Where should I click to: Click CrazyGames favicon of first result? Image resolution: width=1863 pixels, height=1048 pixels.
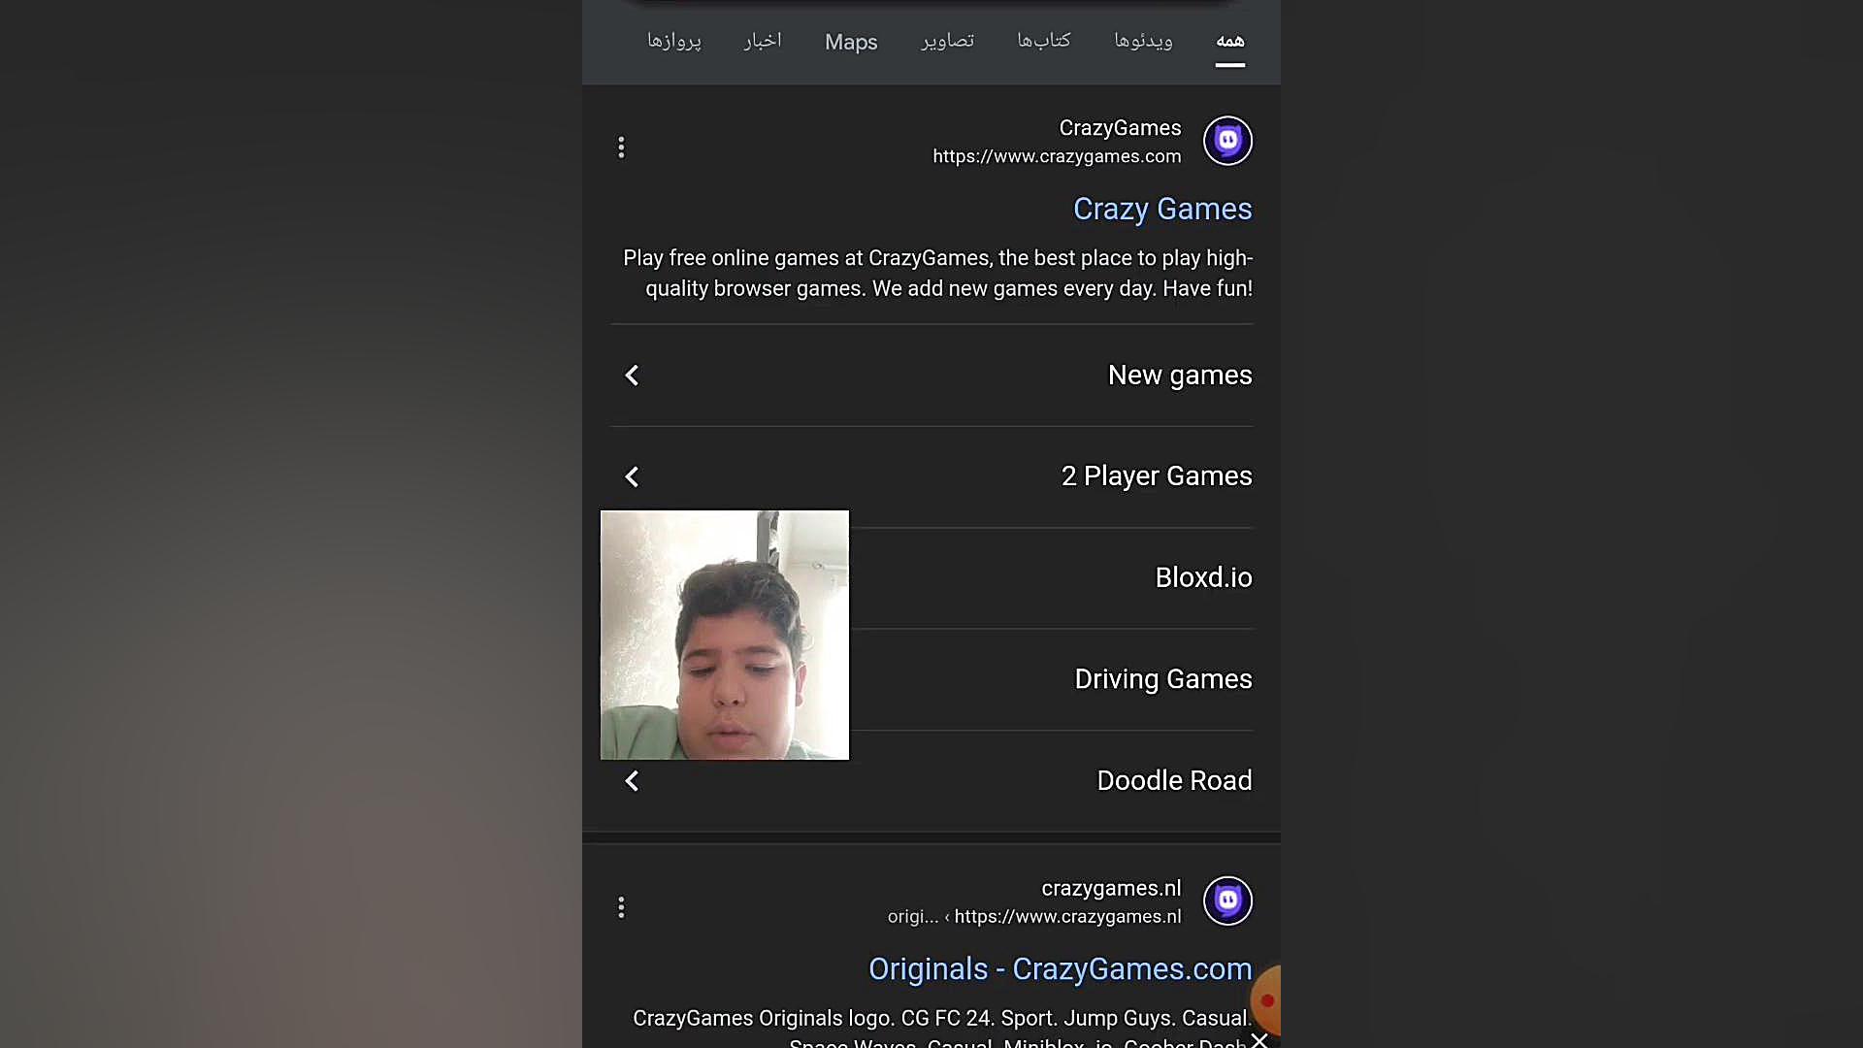[1227, 141]
